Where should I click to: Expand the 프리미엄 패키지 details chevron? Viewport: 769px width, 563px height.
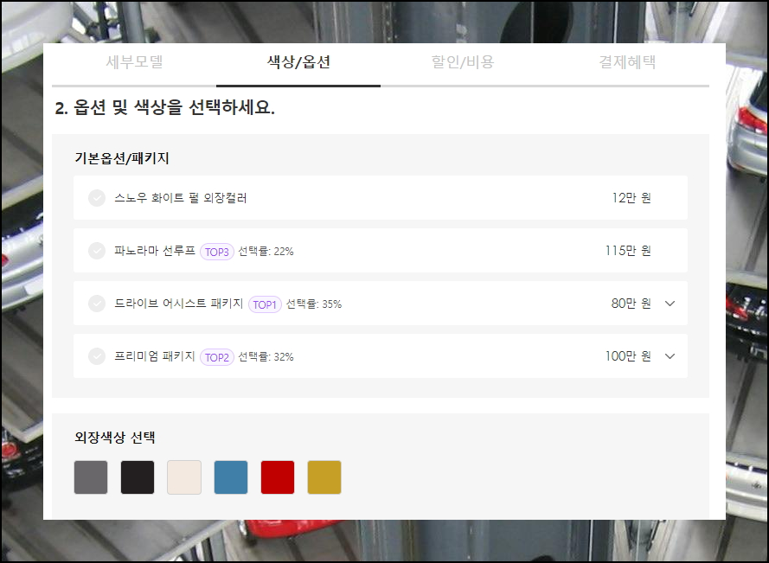coord(670,356)
